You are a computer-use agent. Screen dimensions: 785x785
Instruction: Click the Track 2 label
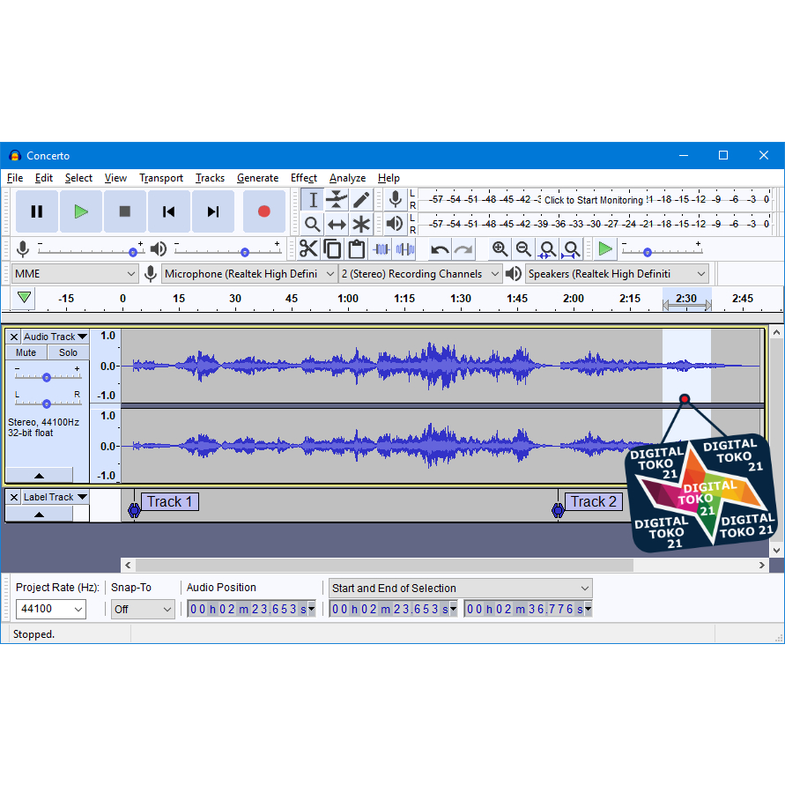point(593,502)
